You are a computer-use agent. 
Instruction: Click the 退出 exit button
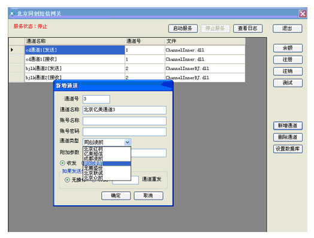288,28
